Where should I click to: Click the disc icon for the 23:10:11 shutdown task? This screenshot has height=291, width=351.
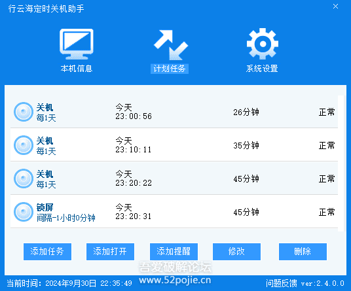(24, 145)
